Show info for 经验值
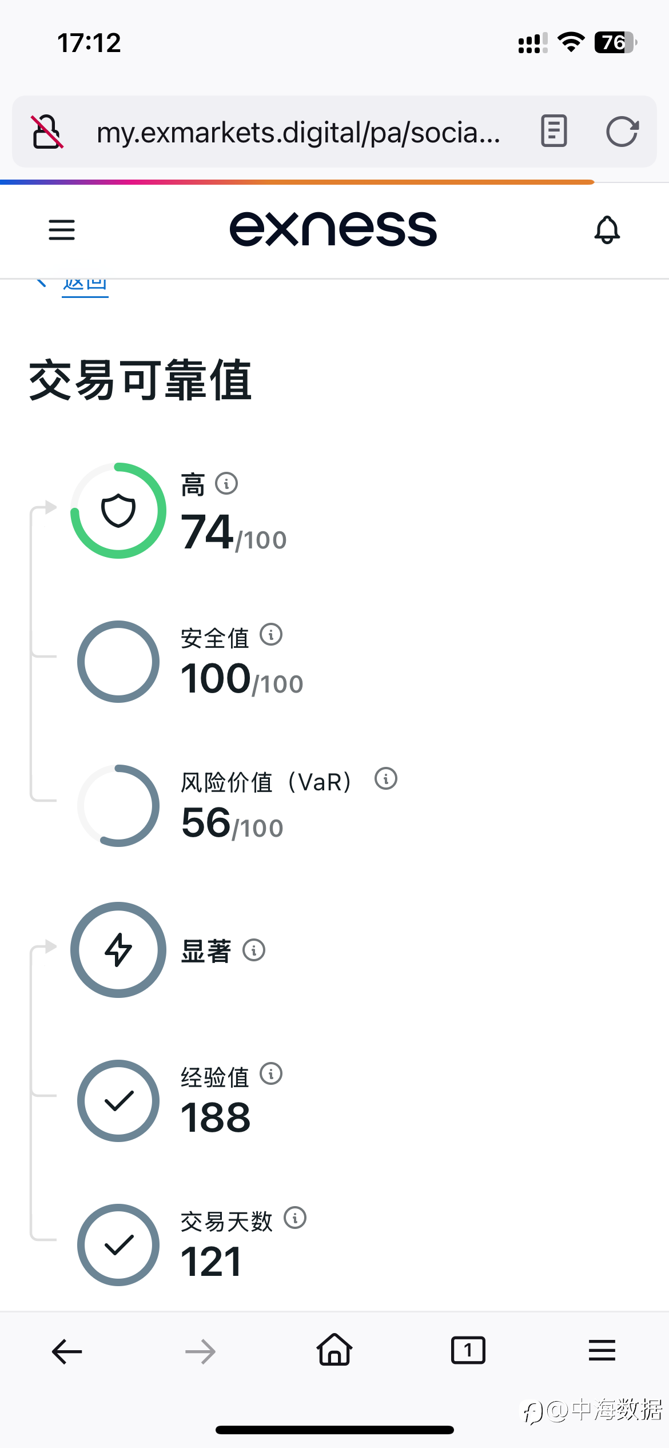This screenshot has height=1448, width=669. (x=271, y=1074)
